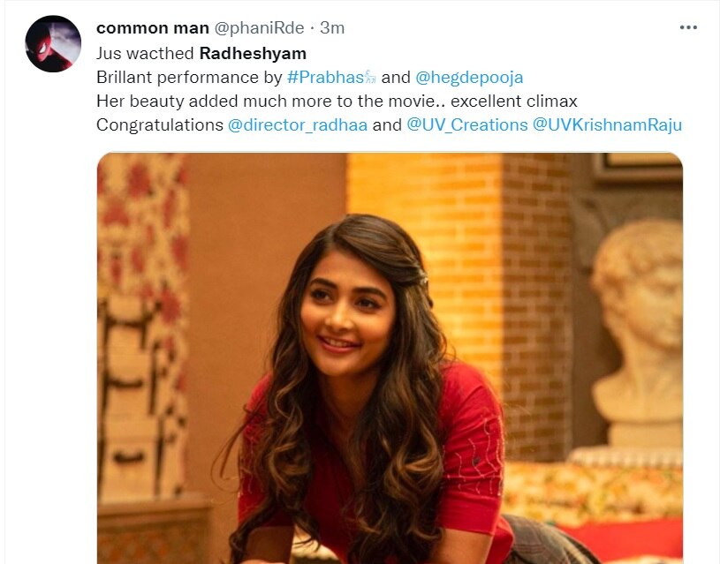This screenshot has height=564, width=720.
Task: Click the bold Radheshyam text
Action: click(x=253, y=54)
